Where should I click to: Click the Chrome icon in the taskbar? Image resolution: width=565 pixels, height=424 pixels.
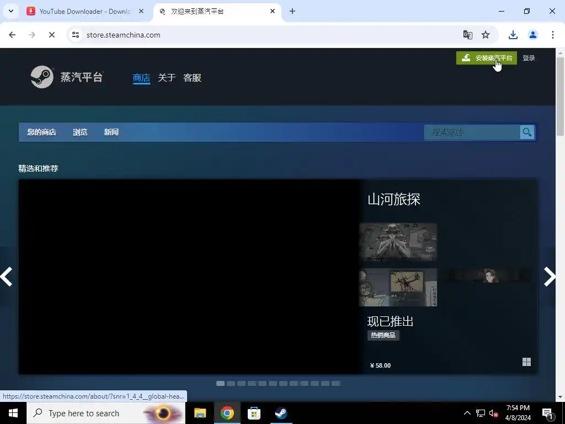(x=227, y=413)
